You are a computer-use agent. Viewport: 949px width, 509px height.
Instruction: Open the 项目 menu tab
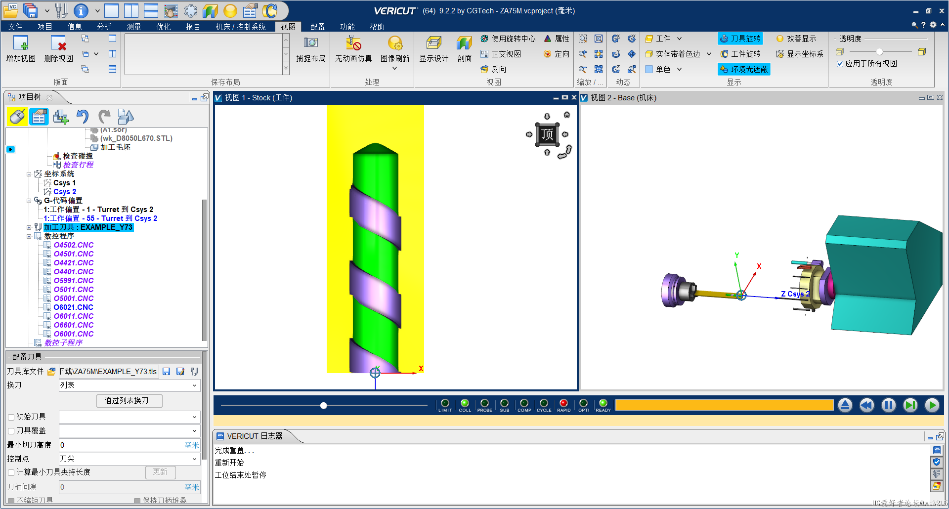coord(45,27)
